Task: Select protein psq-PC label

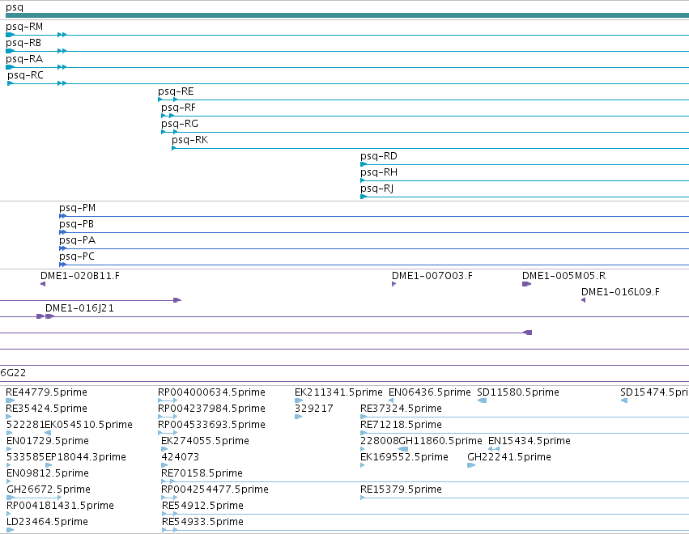Action: pos(77,257)
